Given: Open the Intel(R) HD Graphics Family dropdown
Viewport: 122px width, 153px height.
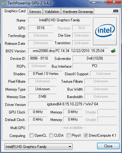Looking at the screenshot, I should pyautogui.click(x=38, y=147).
